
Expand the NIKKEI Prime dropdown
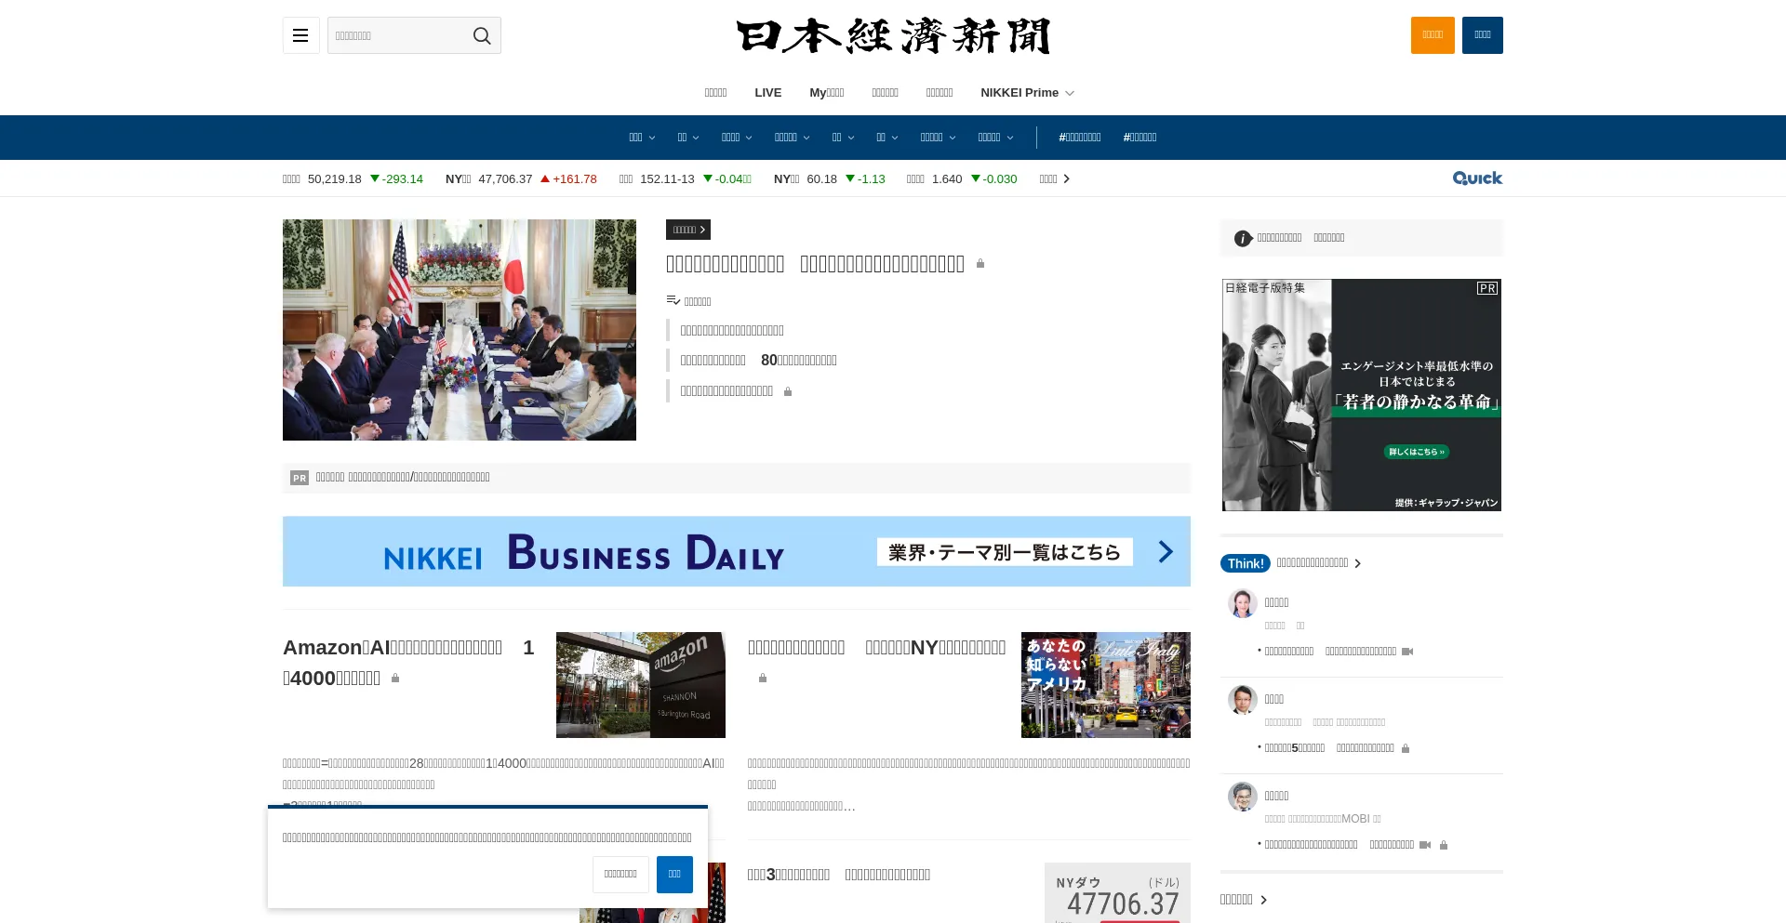(1027, 93)
